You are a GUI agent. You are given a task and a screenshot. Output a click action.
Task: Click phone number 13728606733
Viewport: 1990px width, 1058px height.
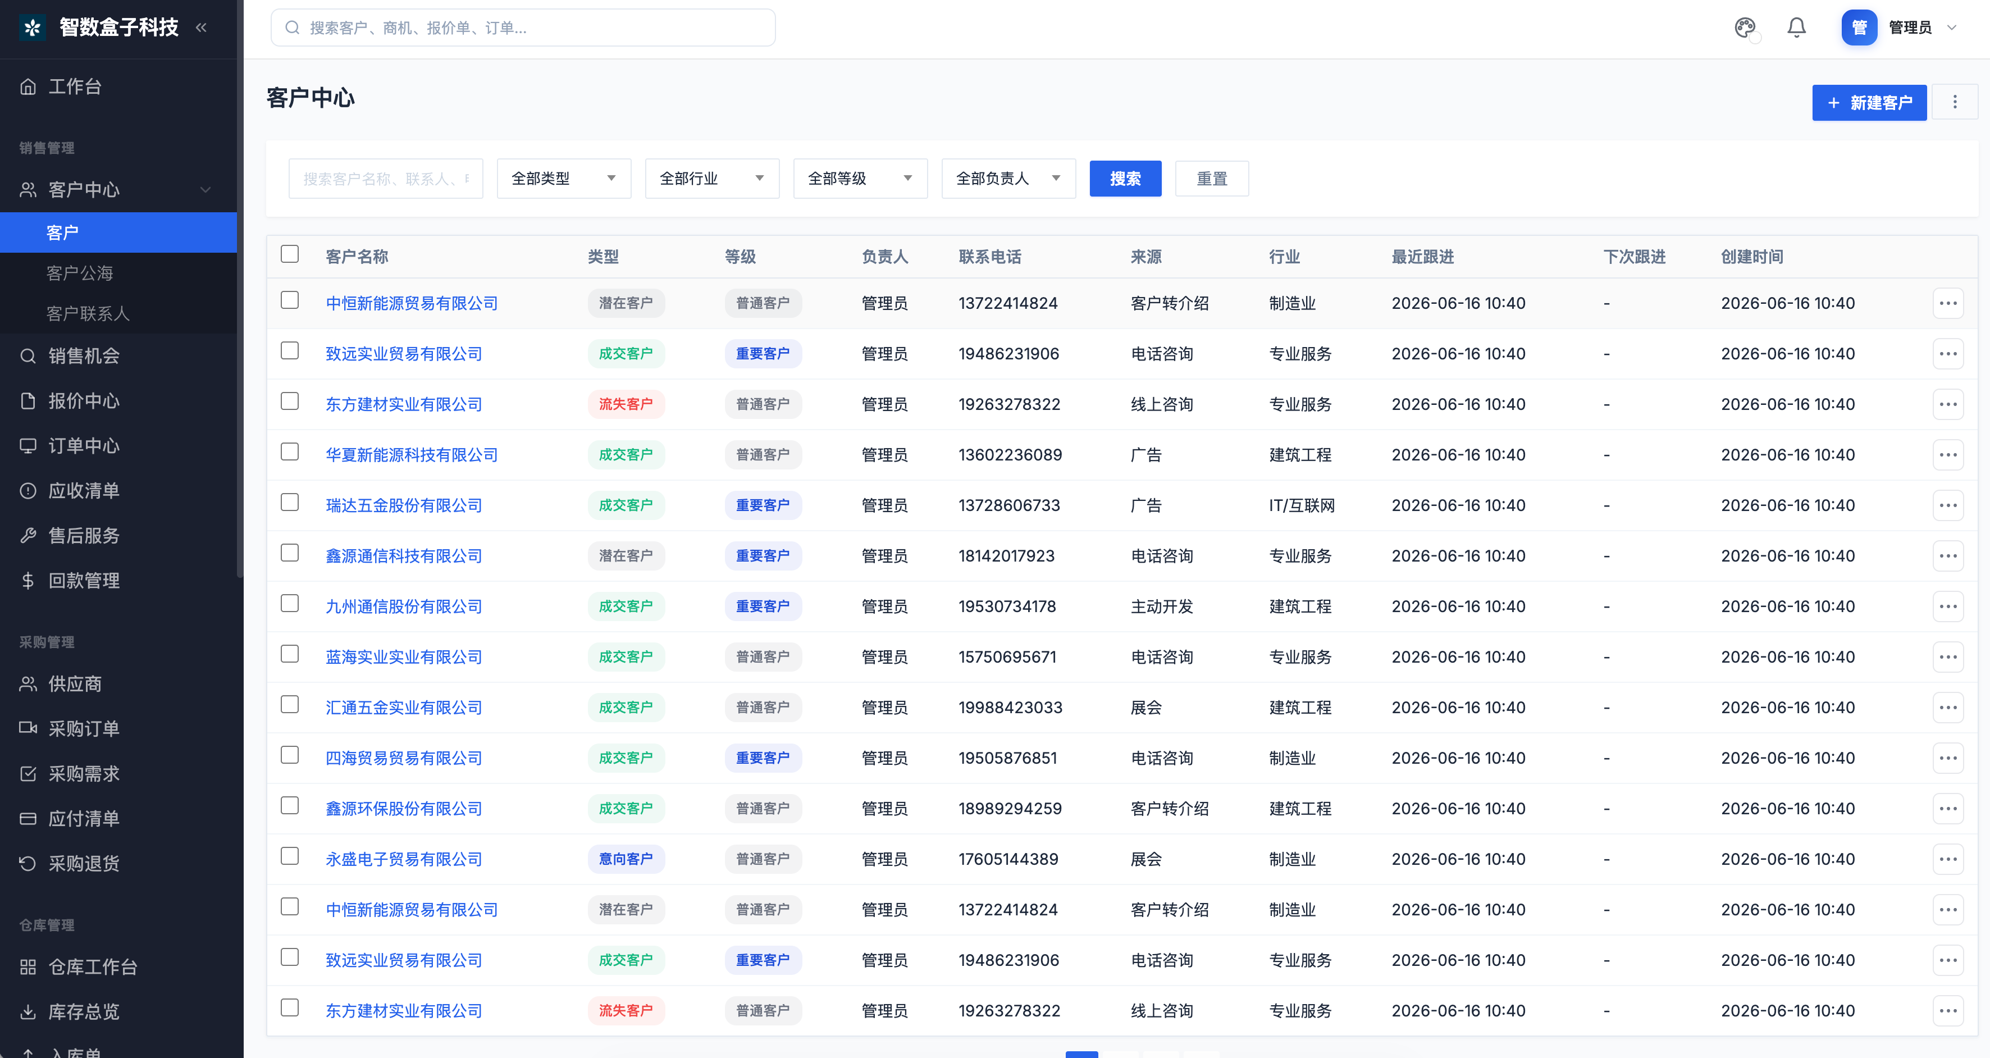tap(1009, 505)
